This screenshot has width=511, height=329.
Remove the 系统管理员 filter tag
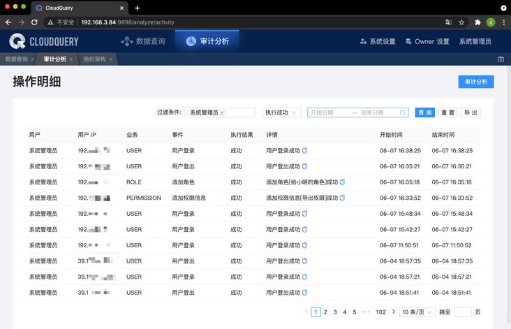(222, 113)
